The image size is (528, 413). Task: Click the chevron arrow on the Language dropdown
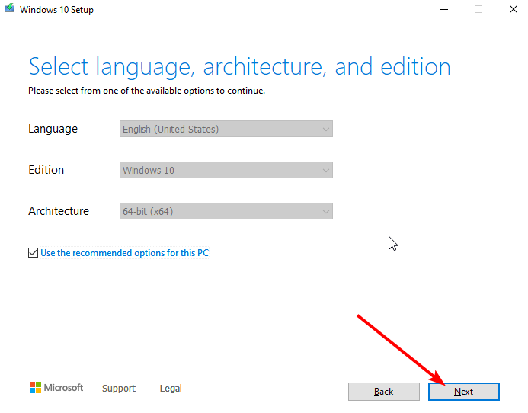[326, 130]
